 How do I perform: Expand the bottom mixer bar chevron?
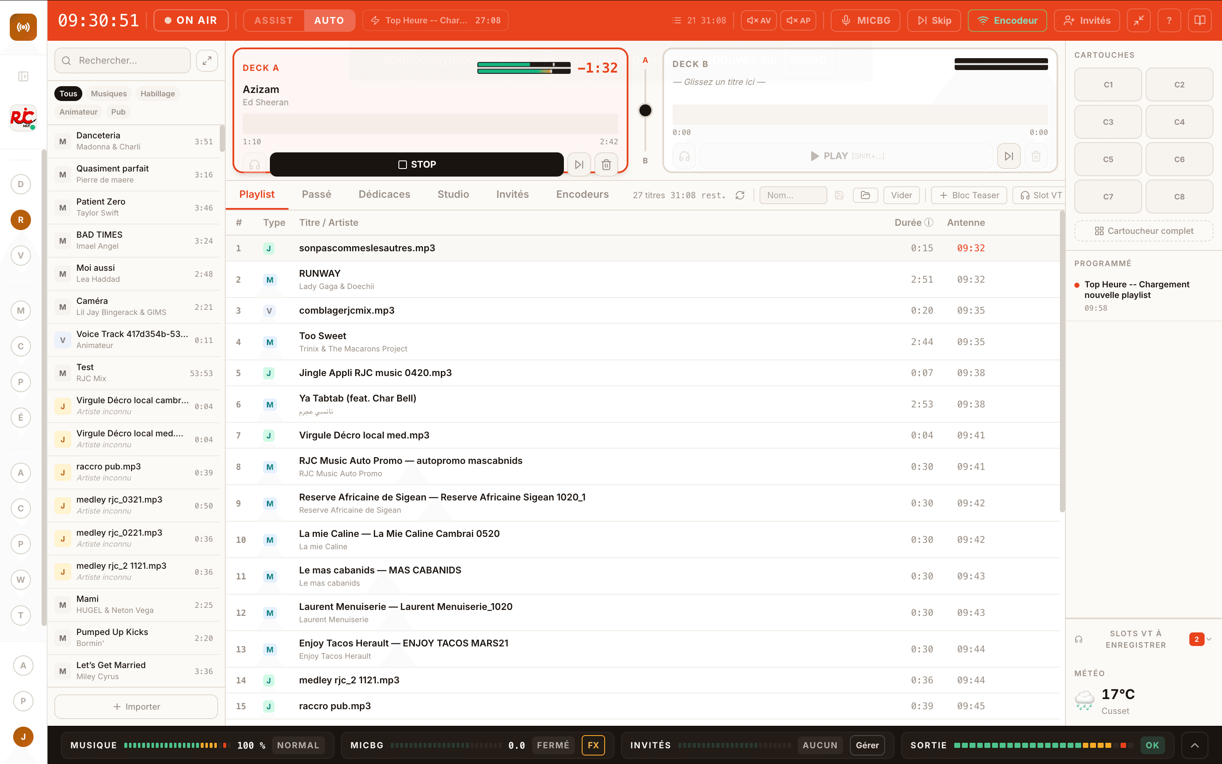tap(1195, 745)
